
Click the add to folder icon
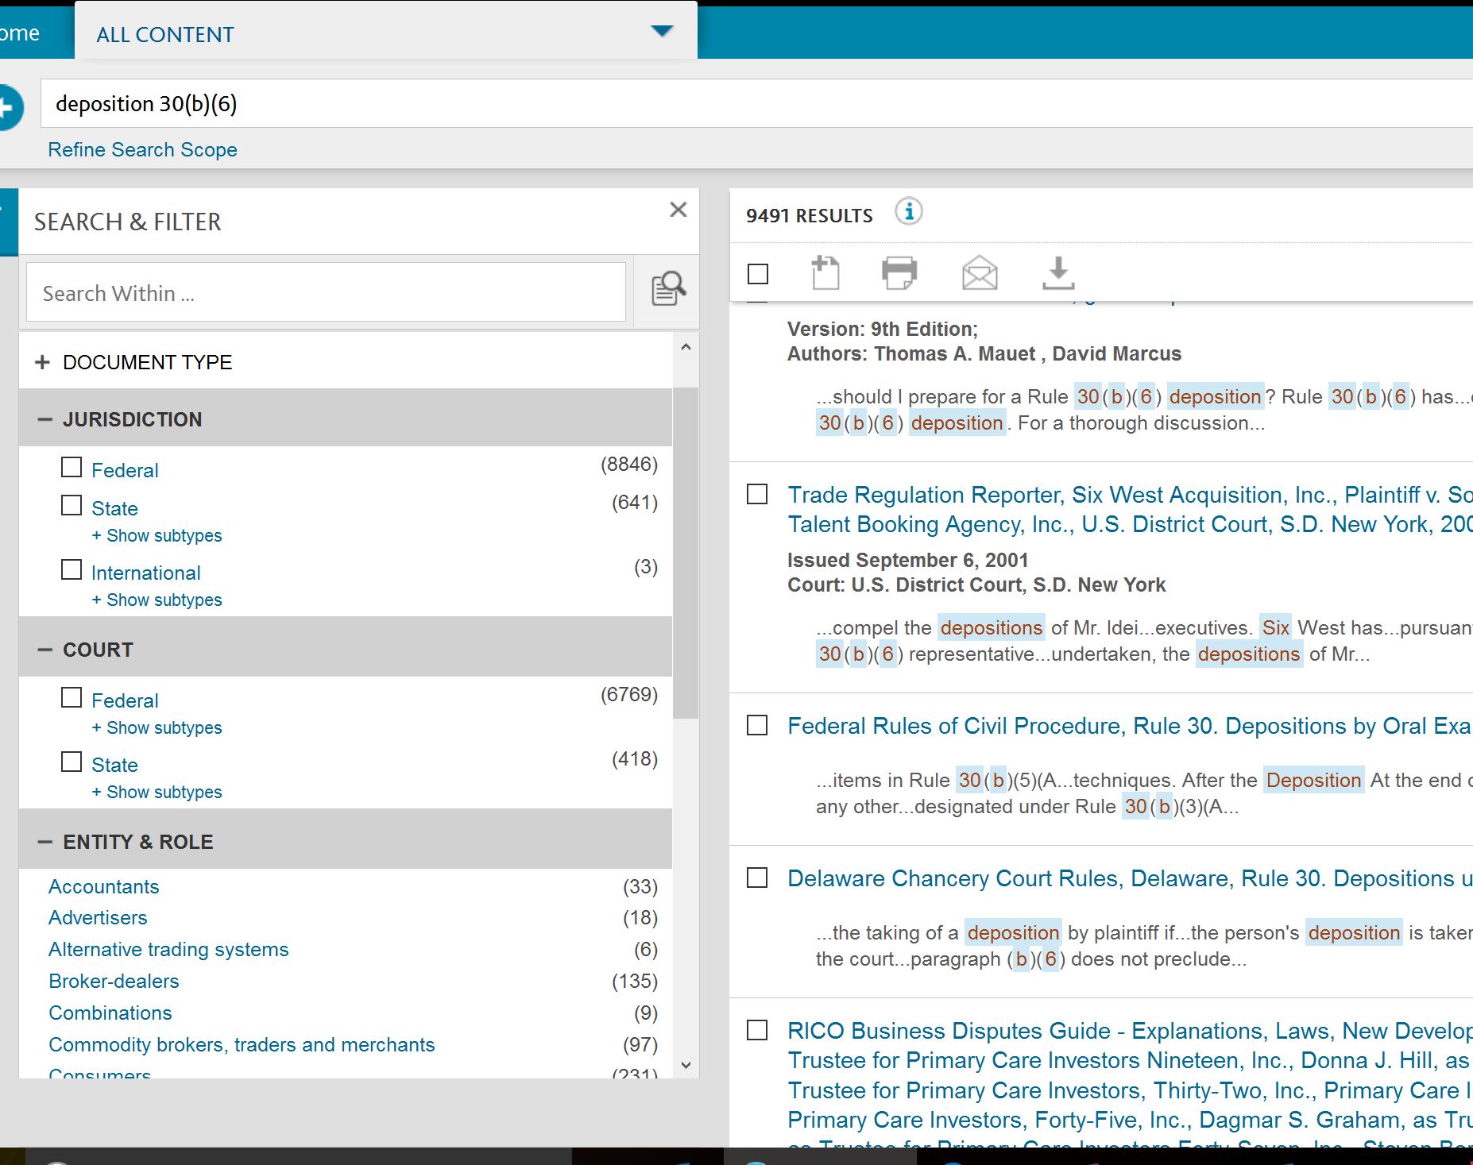tap(825, 273)
